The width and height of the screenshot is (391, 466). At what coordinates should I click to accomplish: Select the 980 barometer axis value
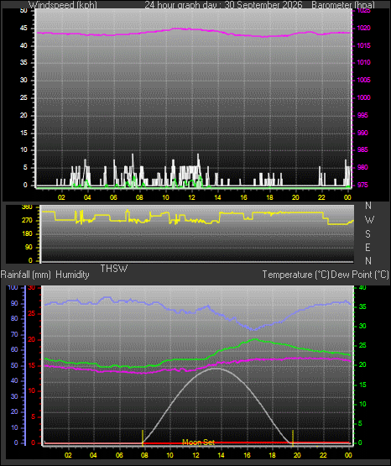[362, 167]
